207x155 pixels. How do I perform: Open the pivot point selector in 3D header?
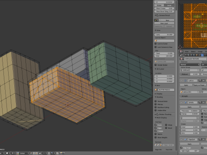(x=13, y=153)
